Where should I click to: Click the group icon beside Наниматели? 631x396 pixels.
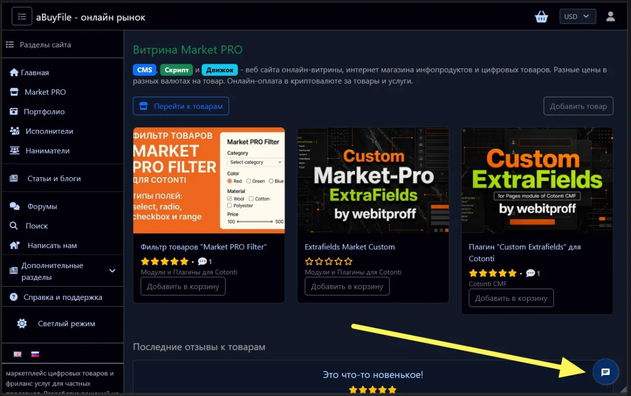(15, 150)
